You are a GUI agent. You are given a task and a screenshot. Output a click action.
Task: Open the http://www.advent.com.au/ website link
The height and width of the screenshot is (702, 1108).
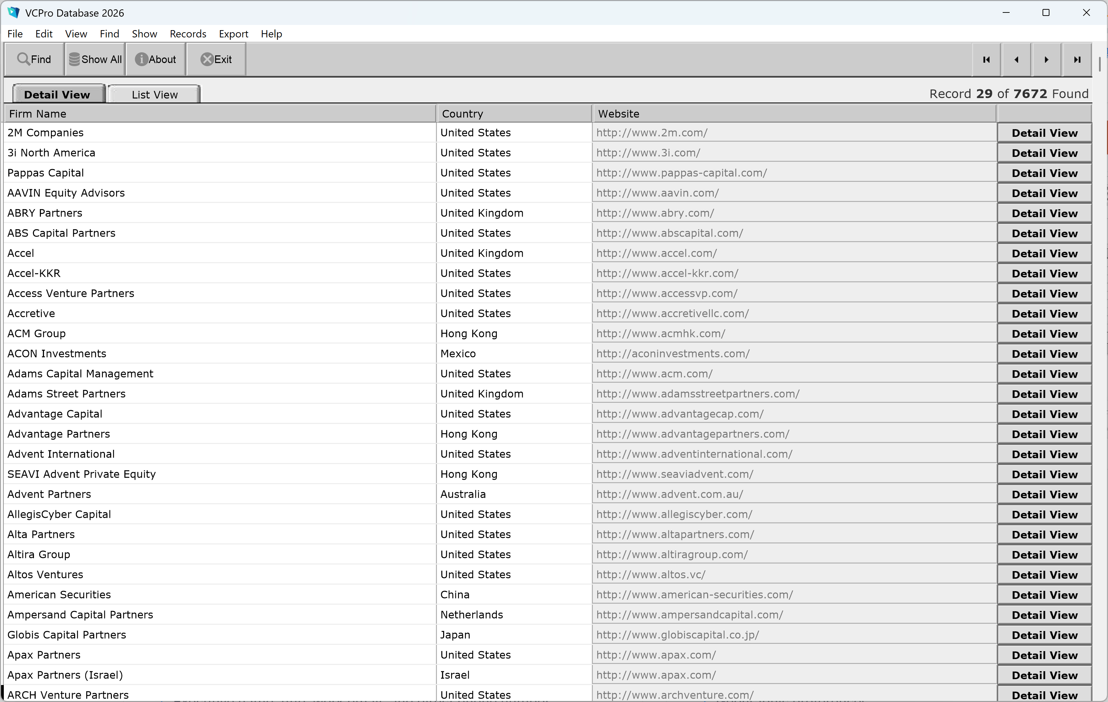pos(670,494)
